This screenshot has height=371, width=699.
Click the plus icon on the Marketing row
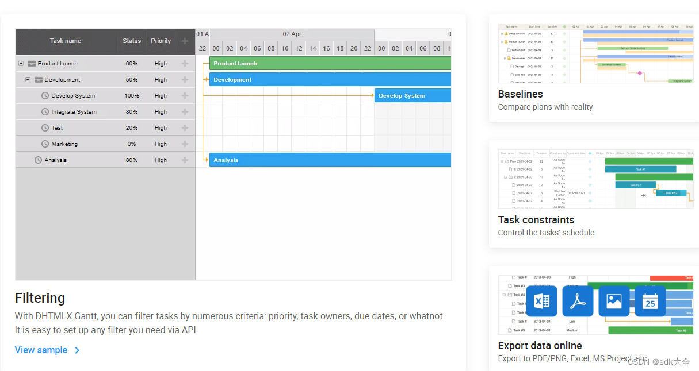184,144
